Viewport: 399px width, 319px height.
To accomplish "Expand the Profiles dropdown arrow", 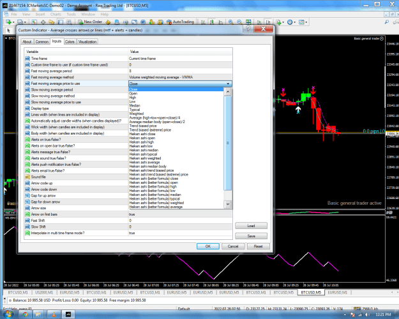I will pyautogui.click(x=25, y=22).
